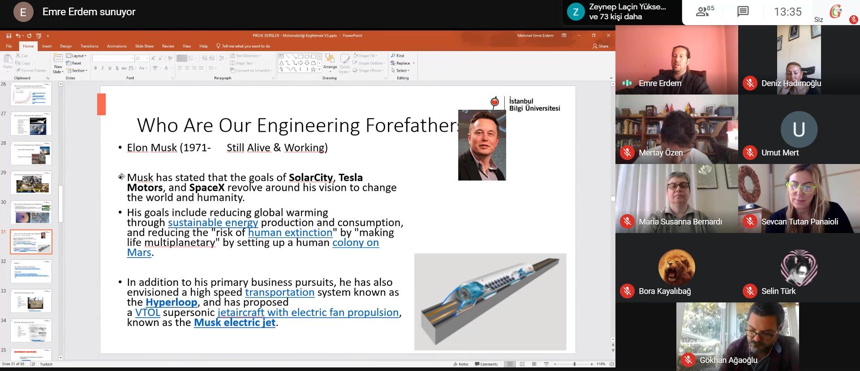Toggle Italic formatting
The width and height of the screenshot is (860, 371).
103,68
